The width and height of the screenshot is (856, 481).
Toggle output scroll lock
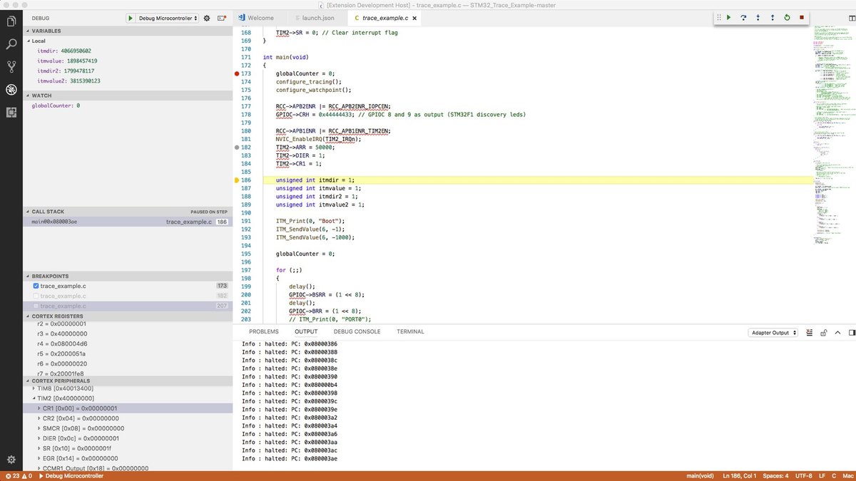tap(823, 333)
